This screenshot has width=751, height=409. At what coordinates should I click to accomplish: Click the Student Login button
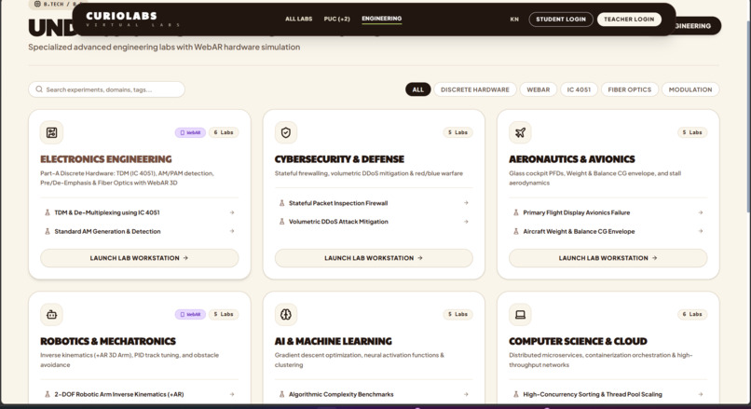coord(561,20)
